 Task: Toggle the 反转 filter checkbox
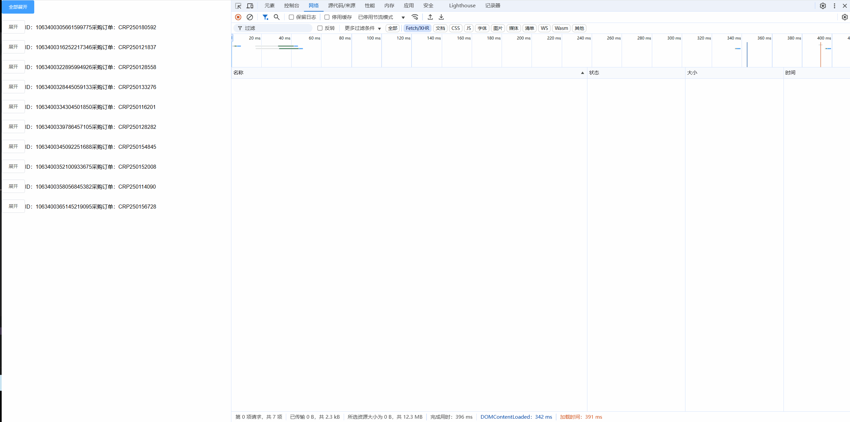(320, 28)
